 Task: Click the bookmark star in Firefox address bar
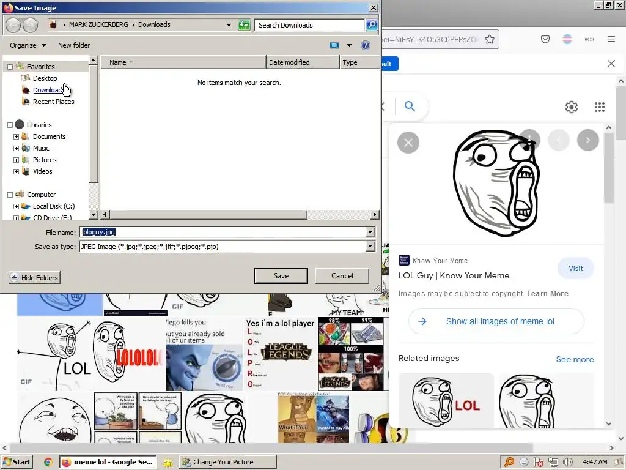pos(490,39)
